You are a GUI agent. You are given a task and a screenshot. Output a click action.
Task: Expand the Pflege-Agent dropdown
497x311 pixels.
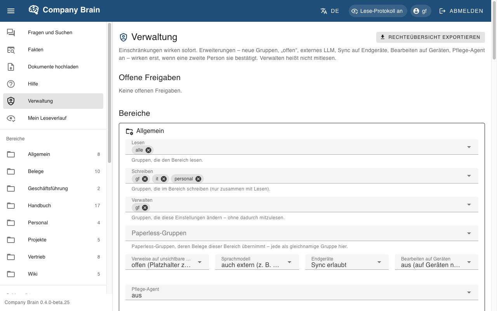[x=302, y=292]
